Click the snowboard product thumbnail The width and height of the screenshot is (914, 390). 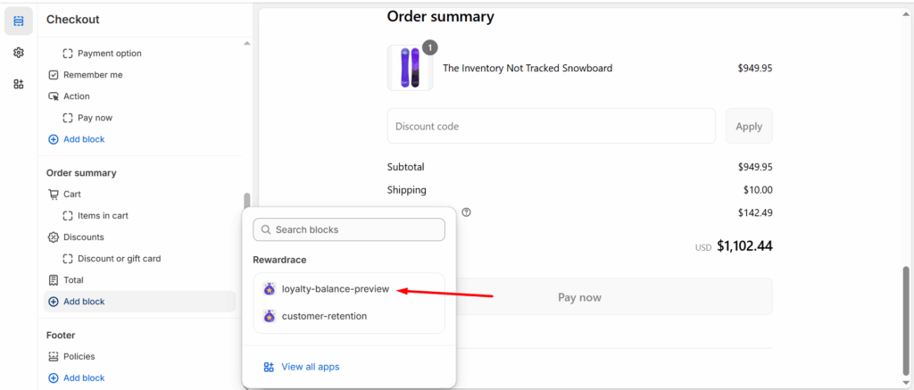(x=411, y=68)
